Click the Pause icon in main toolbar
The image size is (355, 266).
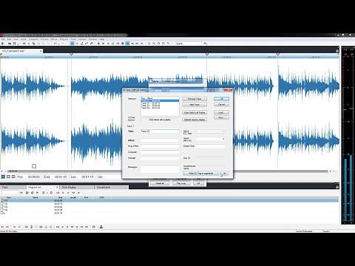(x=118, y=44)
